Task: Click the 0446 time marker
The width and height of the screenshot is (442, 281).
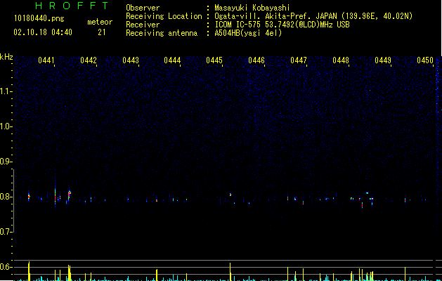Action: 256,60
